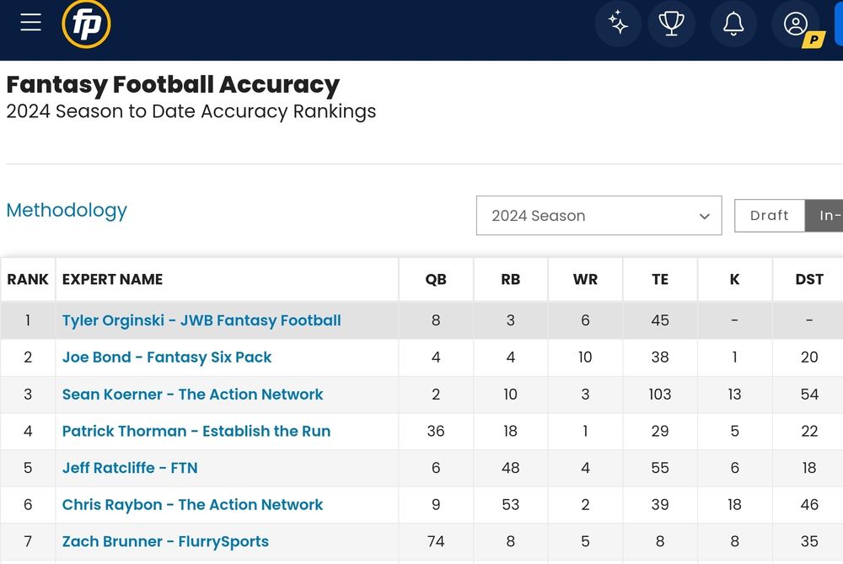The height and width of the screenshot is (564, 843).
Task: Click the 'Fantasy Football Accuracy' page heading
Action: coord(173,85)
